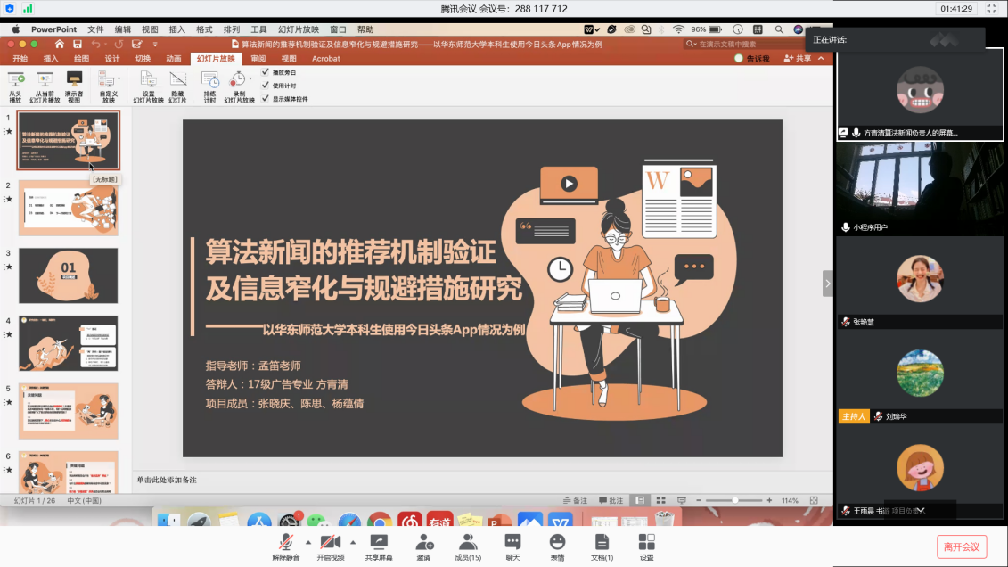The image size is (1008, 567).
Task: Open 插入 menu in macOS menu bar
Action: pyautogui.click(x=177, y=29)
